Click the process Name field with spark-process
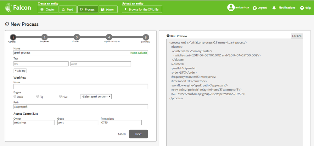Image resolution: width=314 pixels, height=146 pixels. point(81,53)
